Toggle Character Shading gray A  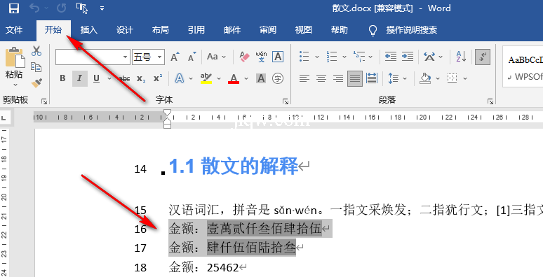tap(261, 78)
